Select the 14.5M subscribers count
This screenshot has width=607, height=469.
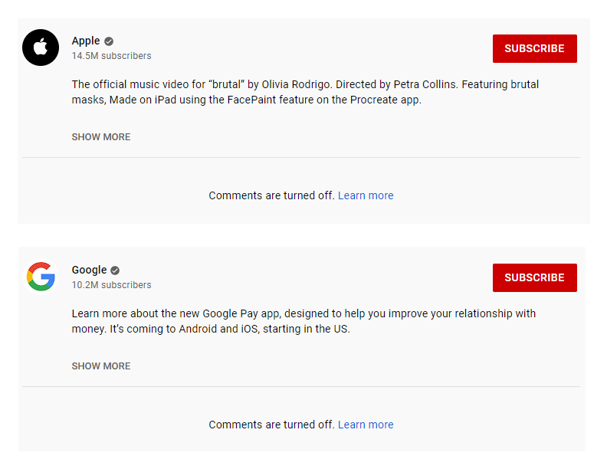[111, 56]
